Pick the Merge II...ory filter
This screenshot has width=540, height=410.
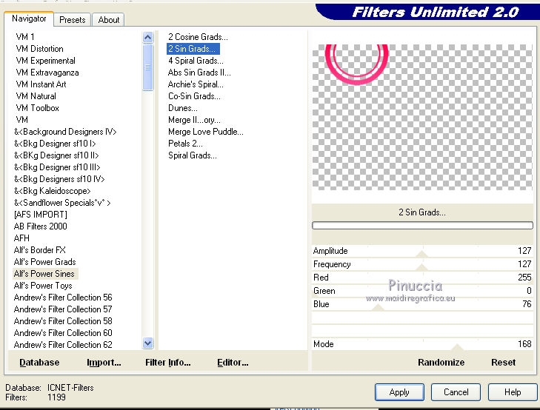click(194, 120)
